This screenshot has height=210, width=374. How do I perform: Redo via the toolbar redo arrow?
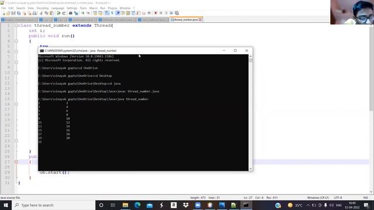tap(64, 13)
